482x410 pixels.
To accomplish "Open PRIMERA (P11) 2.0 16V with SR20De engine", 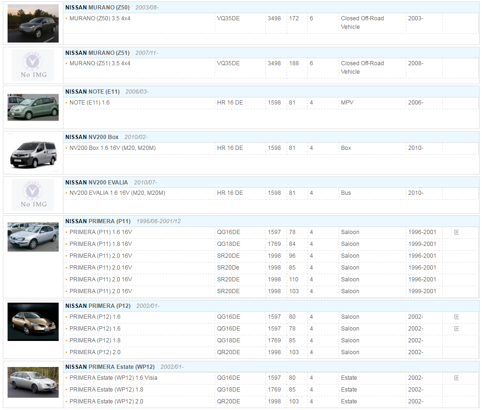I will pyautogui.click(x=101, y=268).
